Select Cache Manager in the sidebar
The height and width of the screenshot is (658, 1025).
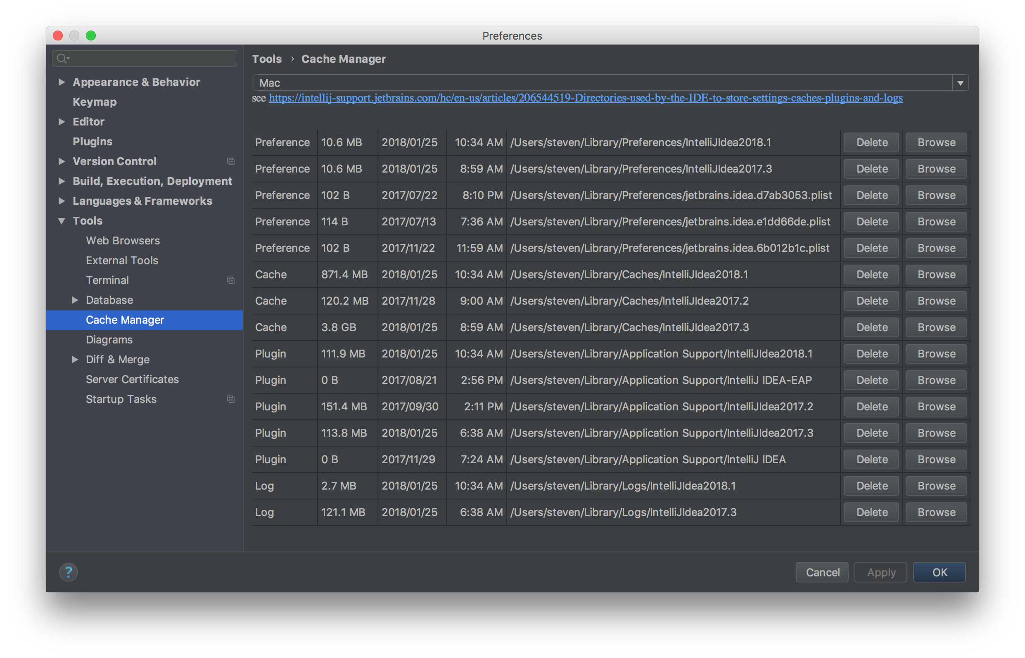[145, 320]
